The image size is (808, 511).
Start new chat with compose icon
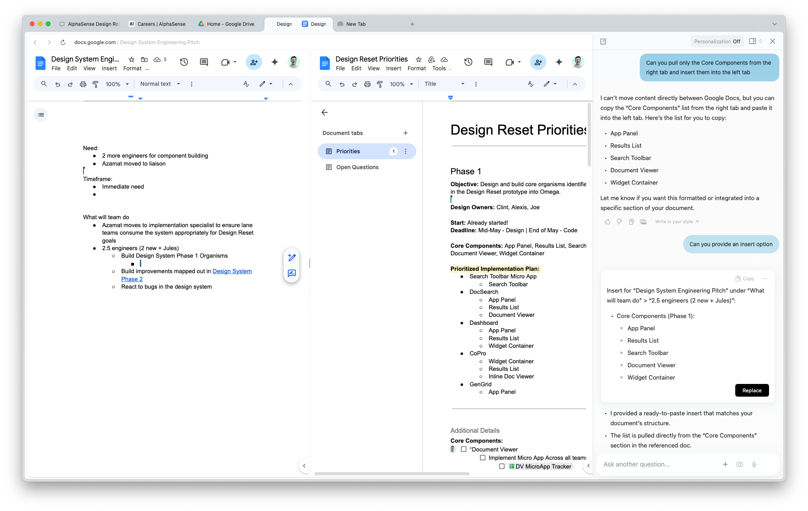click(x=603, y=41)
